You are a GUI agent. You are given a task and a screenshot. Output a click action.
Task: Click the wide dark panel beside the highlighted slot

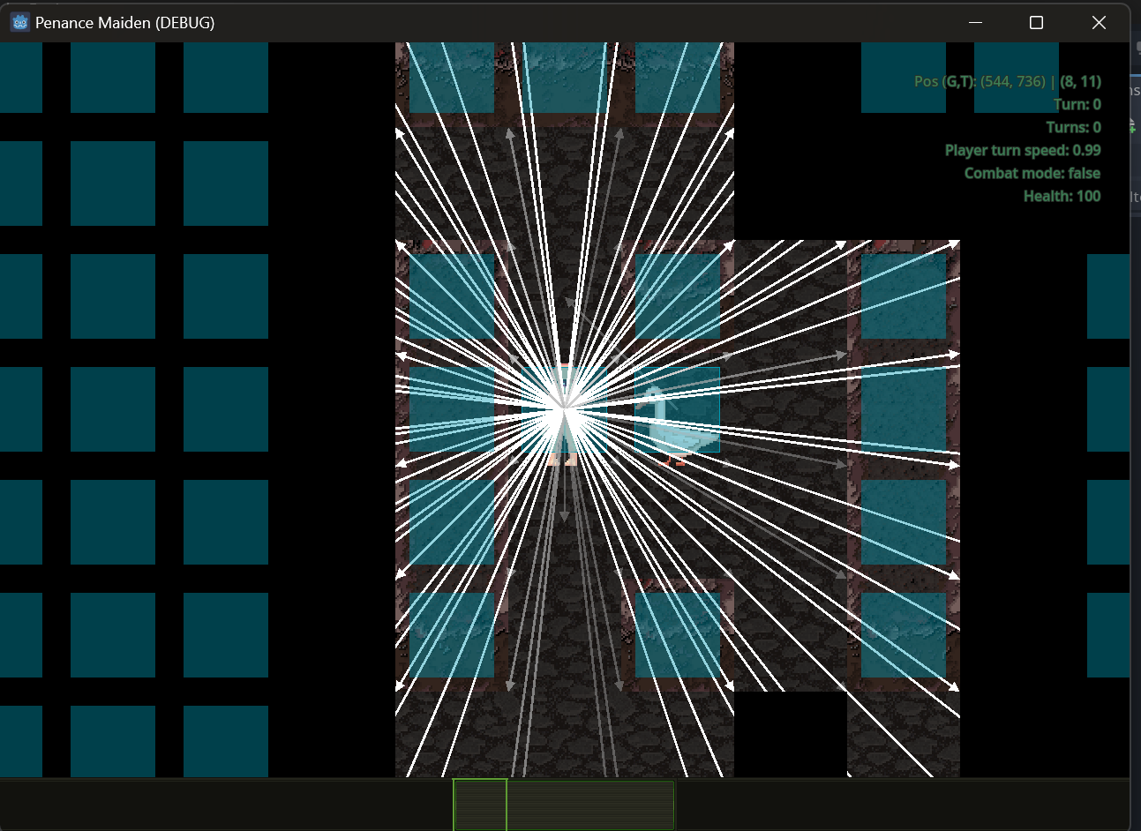pos(590,805)
